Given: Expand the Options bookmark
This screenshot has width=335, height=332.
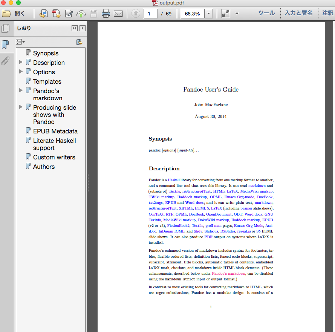Looking at the screenshot, I should pos(21,72).
